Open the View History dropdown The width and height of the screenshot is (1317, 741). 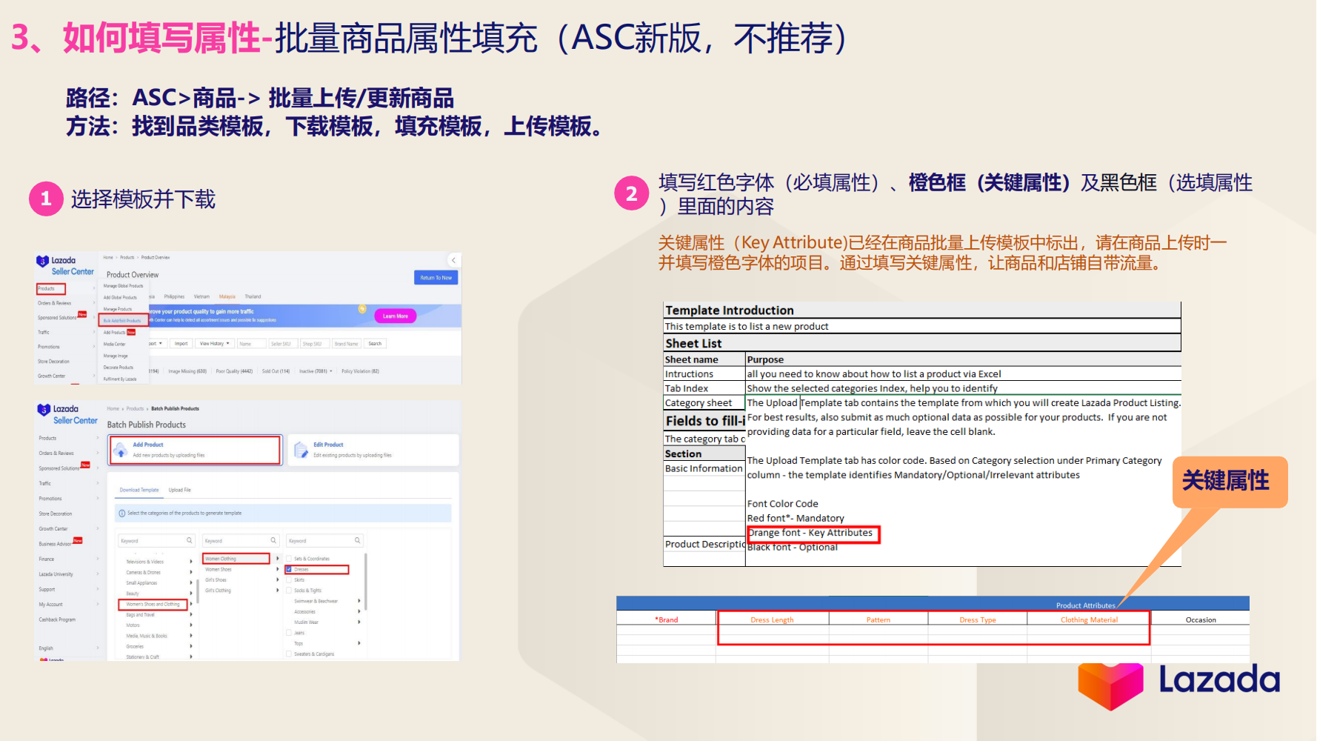(x=214, y=344)
